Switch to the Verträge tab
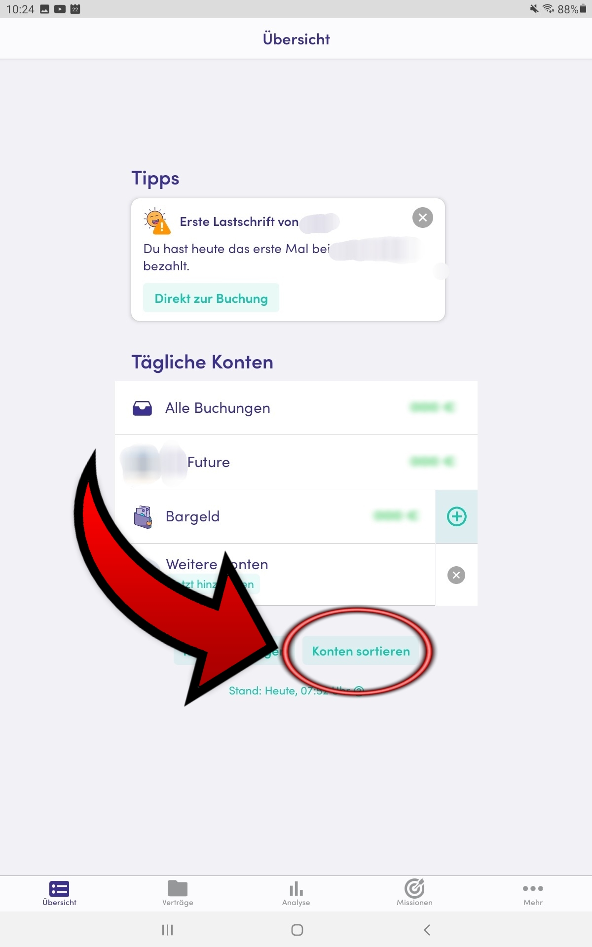This screenshot has height=947, width=592. [x=178, y=893]
